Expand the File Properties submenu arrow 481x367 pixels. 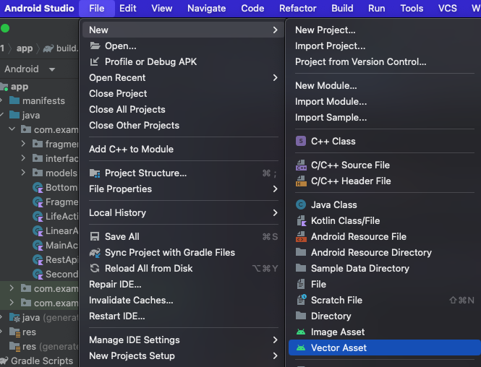(x=275, y=189)
